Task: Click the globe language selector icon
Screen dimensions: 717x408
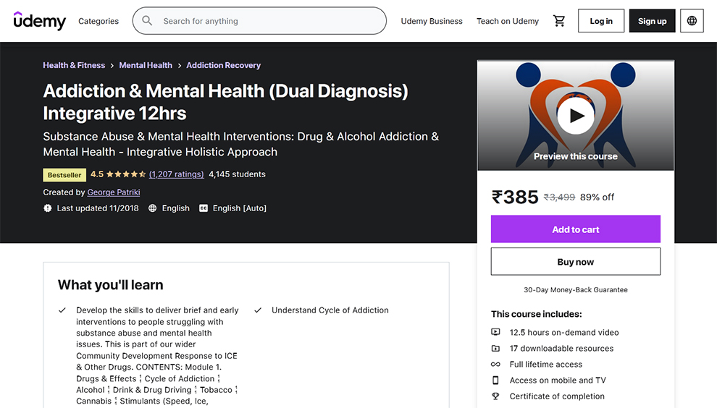Action: tap(692, 21)
